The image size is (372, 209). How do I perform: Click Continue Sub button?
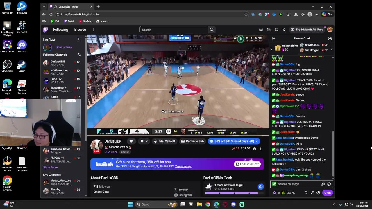(x=192, y=141)
